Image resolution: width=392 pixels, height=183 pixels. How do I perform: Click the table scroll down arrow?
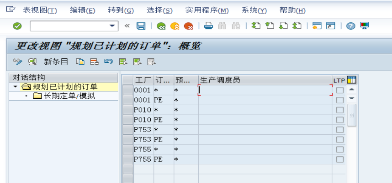tap(352, 98)
